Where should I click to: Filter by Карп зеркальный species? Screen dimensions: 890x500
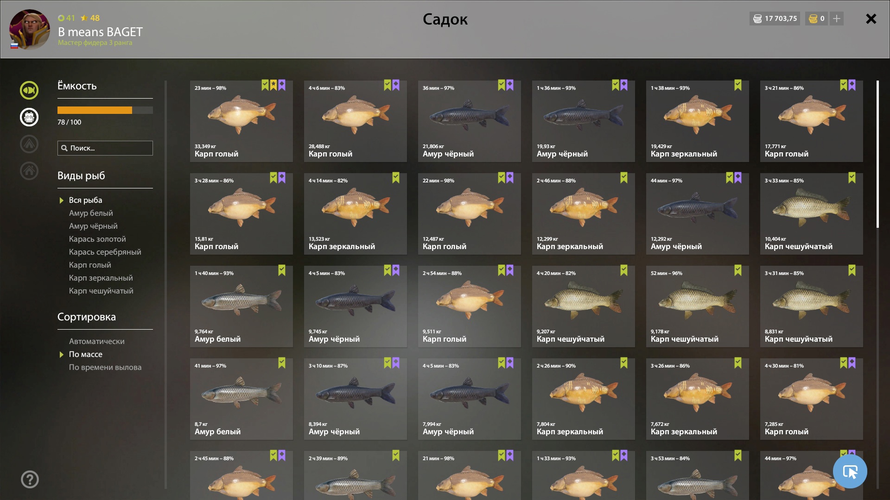click(x=101, y=278)
